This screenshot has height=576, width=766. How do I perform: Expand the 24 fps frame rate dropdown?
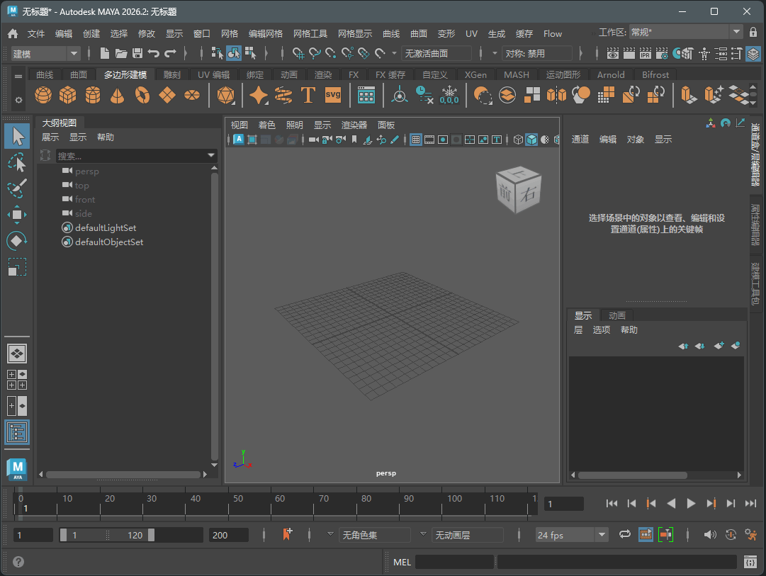[602, 535]
